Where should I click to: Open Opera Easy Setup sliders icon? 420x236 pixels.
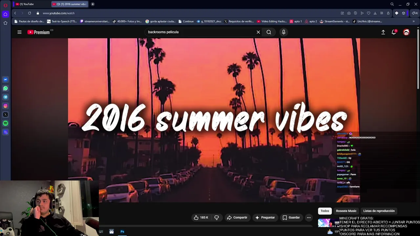pyautogui.click(x=382, y=13)
